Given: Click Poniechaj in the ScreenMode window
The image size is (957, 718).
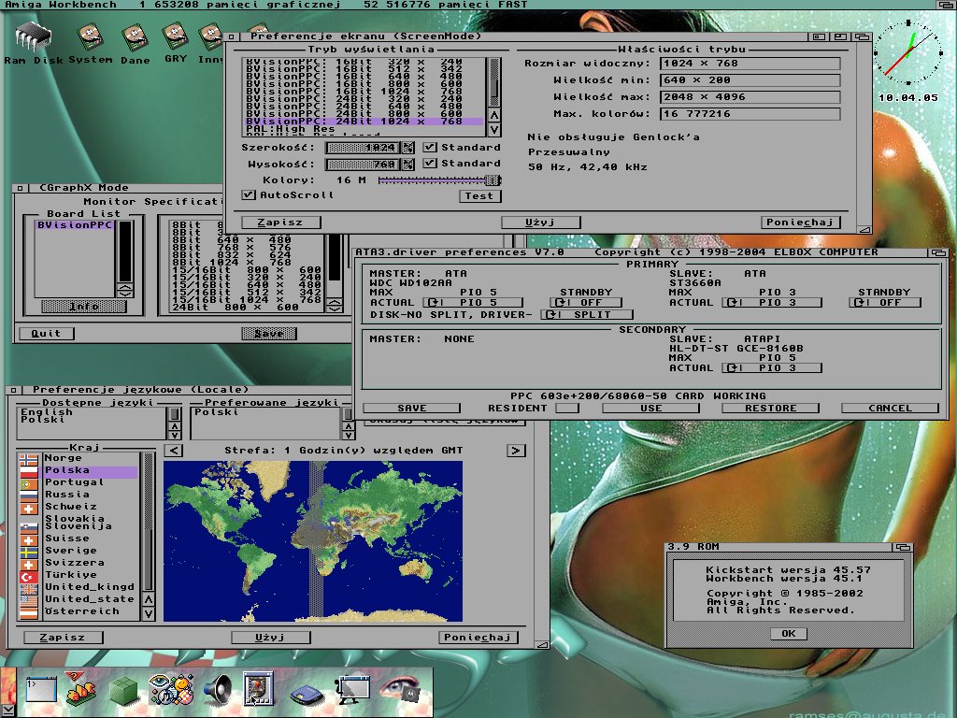Looking at the screenshot, I should pos(801,223).
